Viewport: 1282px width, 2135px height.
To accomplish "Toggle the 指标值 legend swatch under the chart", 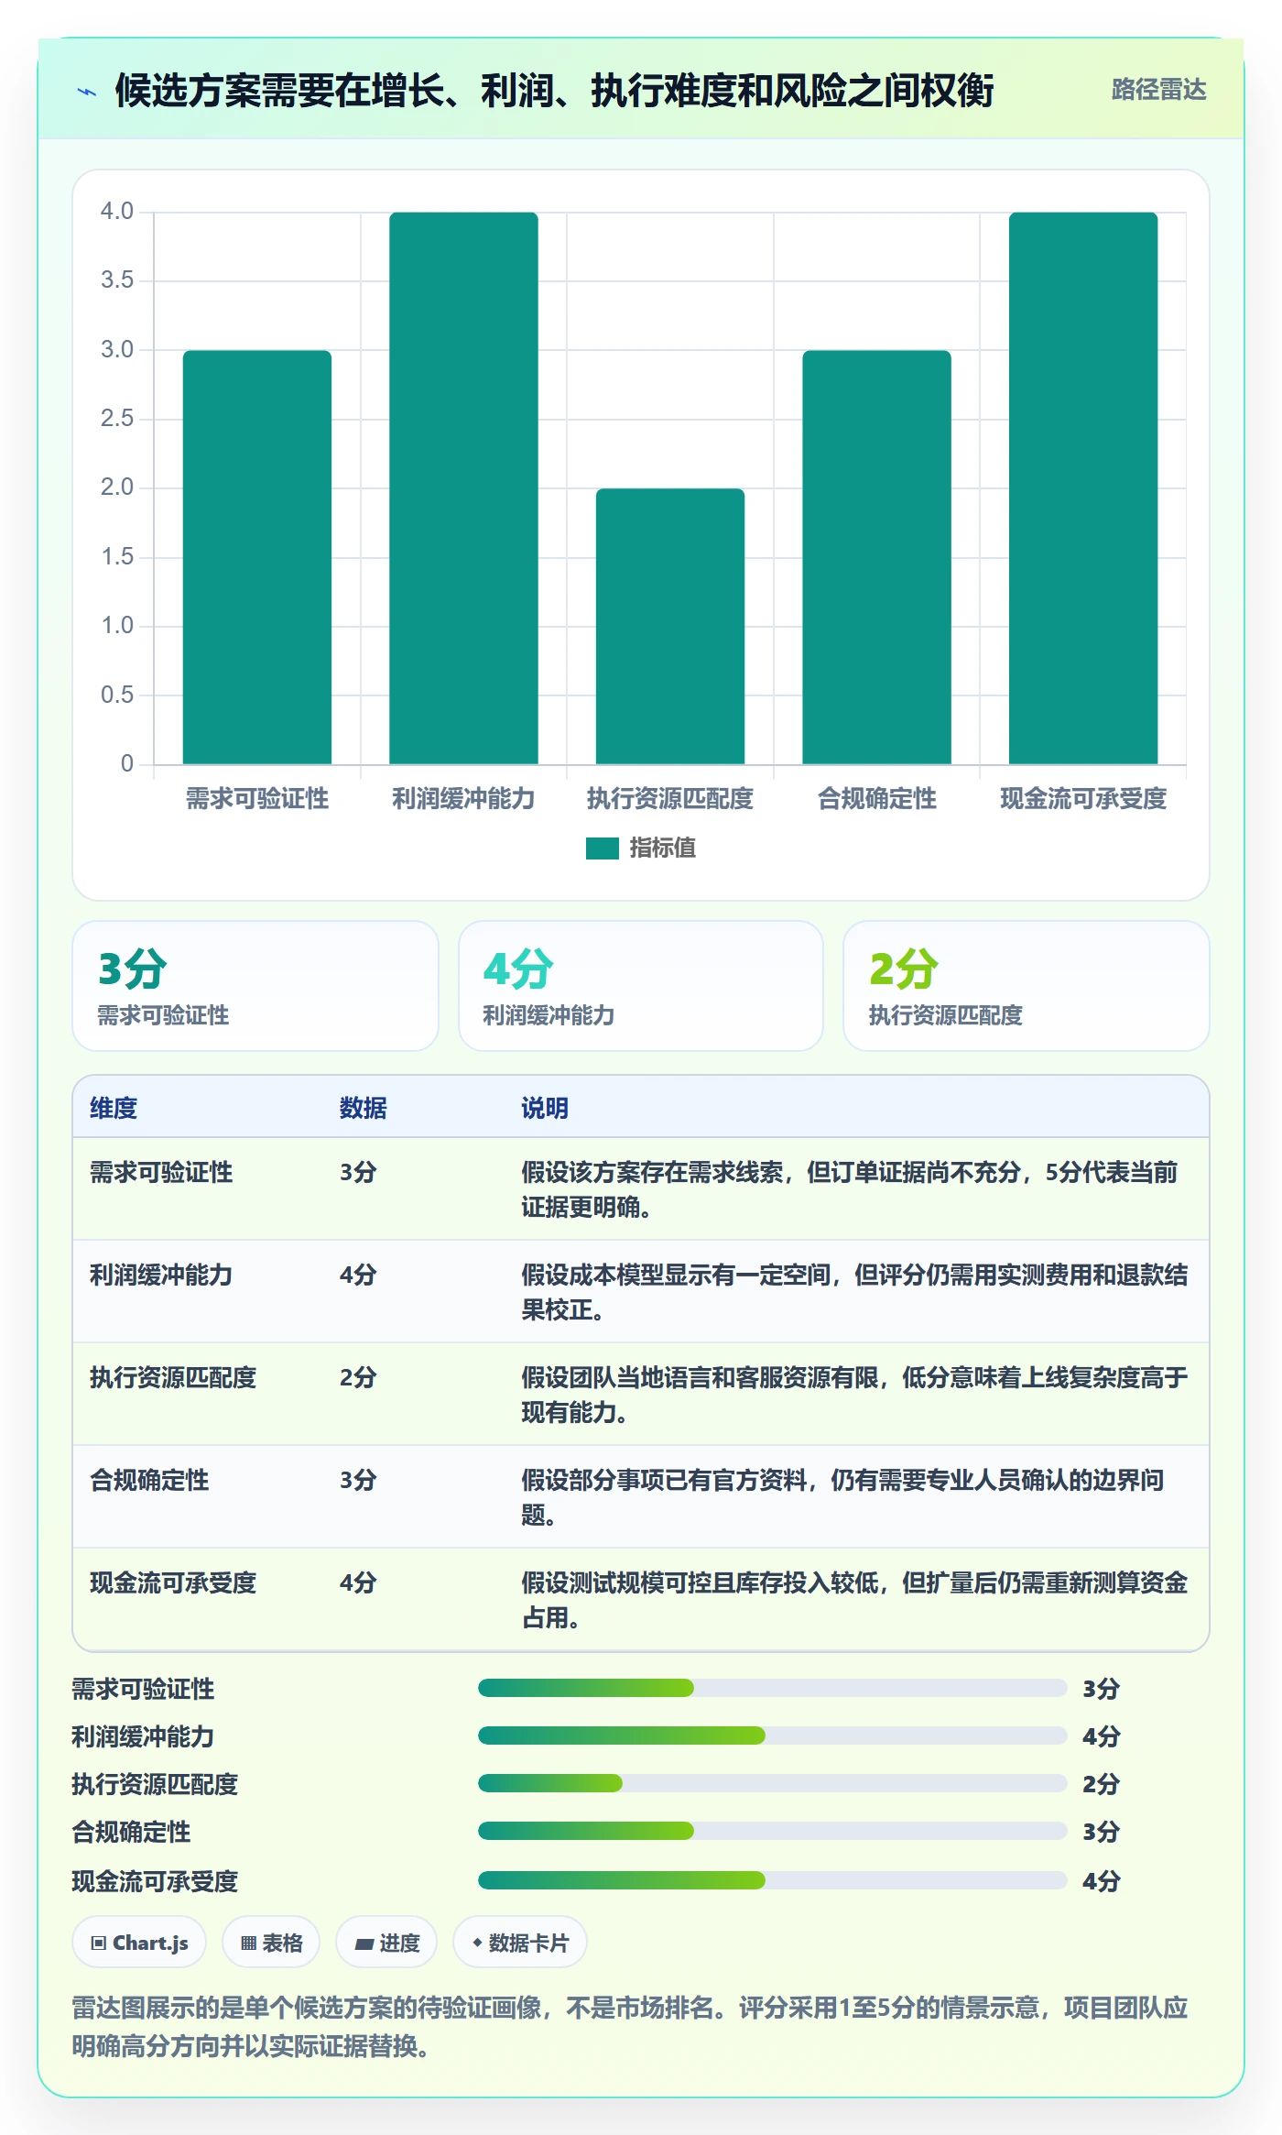I will point(603,849).
